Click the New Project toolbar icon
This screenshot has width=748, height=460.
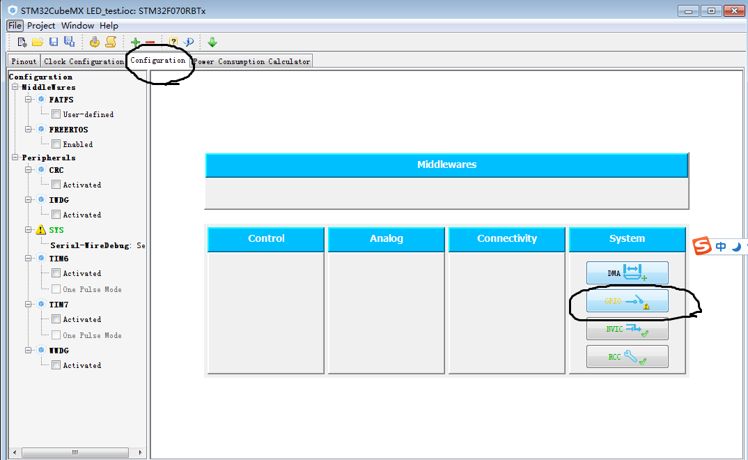click(x=22, y=42)
